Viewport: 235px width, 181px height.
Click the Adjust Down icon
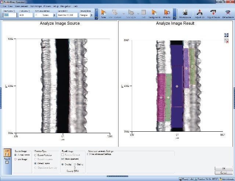pyautogui.click(x=213, y=13)
